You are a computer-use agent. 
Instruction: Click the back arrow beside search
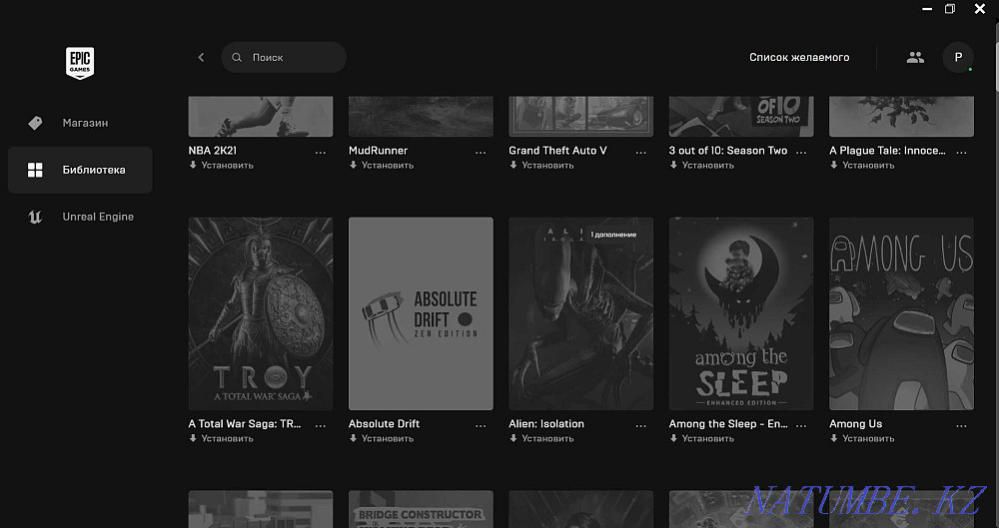201,58
